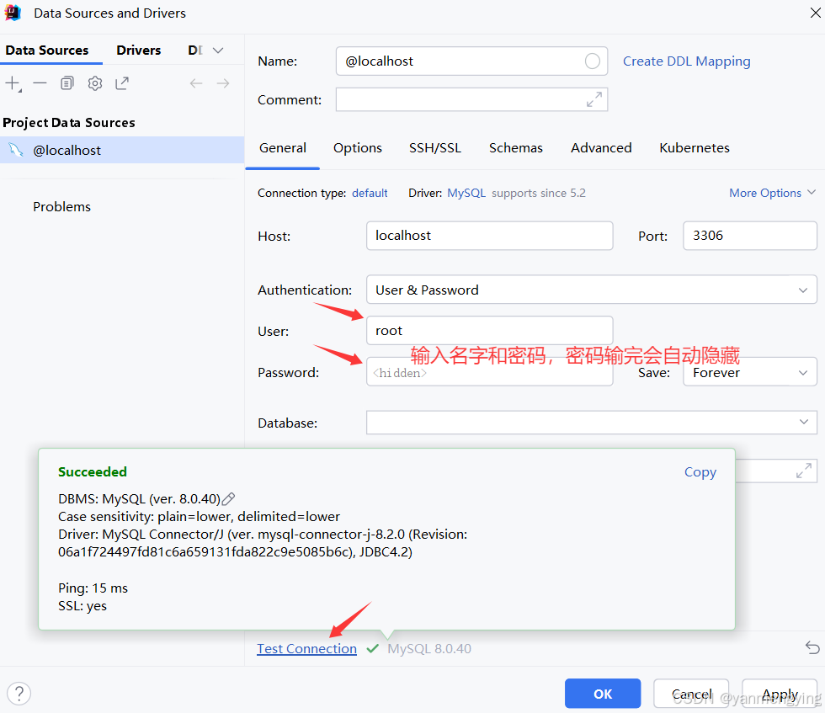Screen dimensions: 825x713
Task: Open the driver settings wrench-gear icon
Action: click(x=94, y=83)
